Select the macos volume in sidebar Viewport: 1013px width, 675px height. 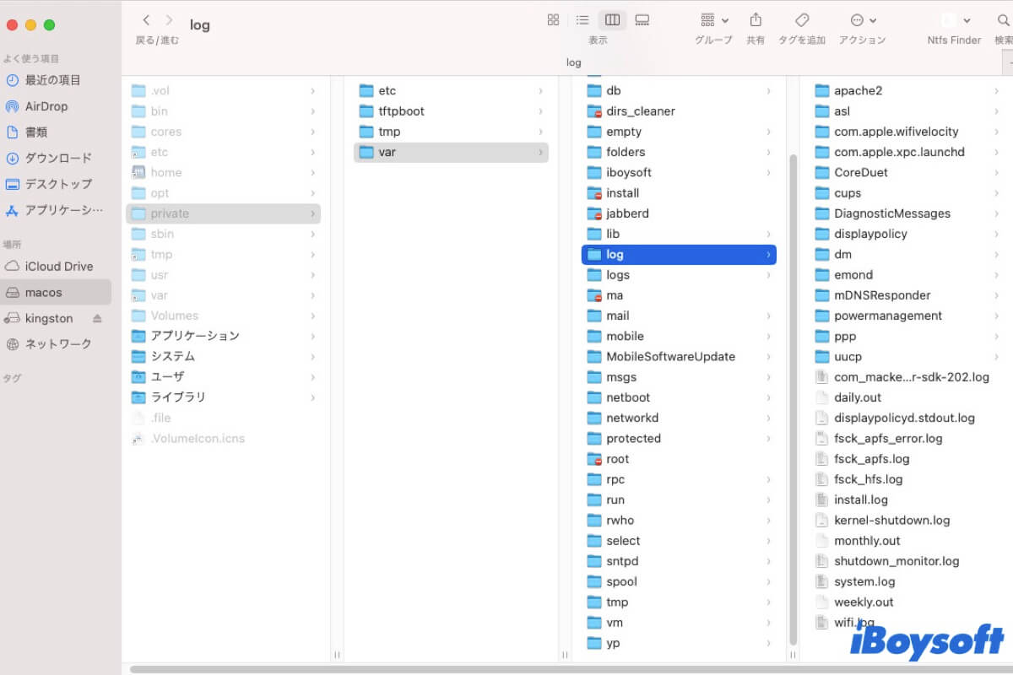(54, 293)
